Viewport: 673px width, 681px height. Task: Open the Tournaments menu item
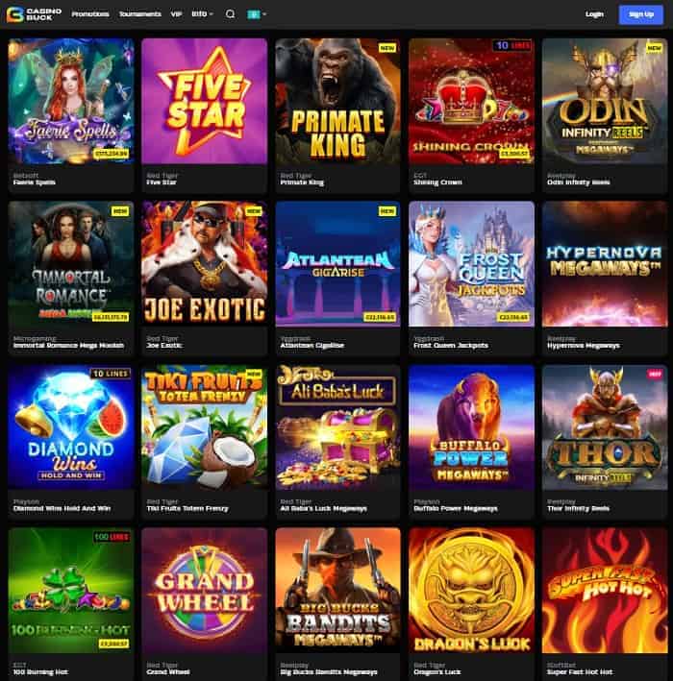(140, 14)
